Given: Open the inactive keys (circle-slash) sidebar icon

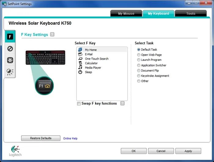Looking at the screenshot, I should coord(10,49).
